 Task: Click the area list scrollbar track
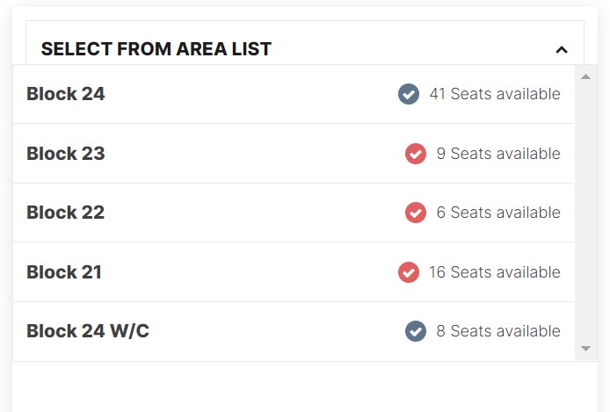586,213
